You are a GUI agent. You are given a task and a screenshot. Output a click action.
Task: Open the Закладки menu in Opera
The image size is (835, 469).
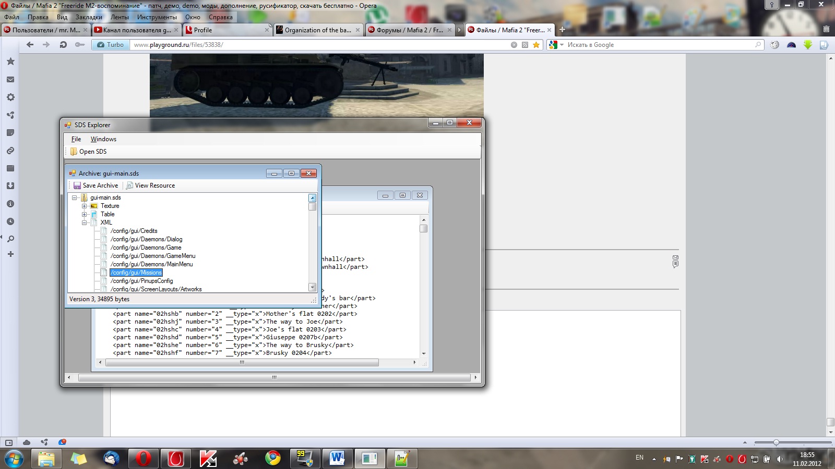pyautogui.click(x=89, y=17)
